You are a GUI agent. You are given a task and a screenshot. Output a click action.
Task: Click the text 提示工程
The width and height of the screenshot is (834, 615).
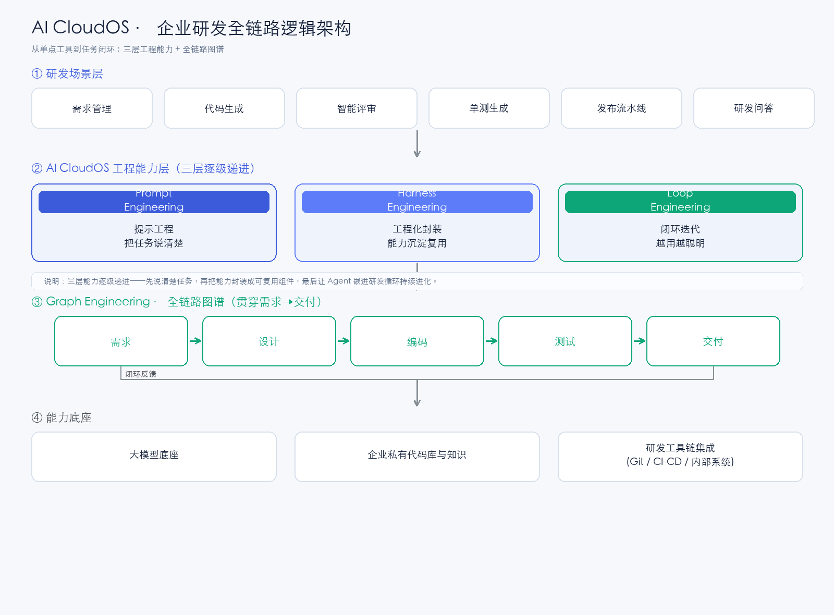point(154,229)
